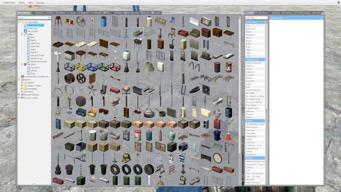Viewport: 341px width, 192px height.
Task: Select the lamp shade prop
Action: pyautogui.click(x=149, y=67)
